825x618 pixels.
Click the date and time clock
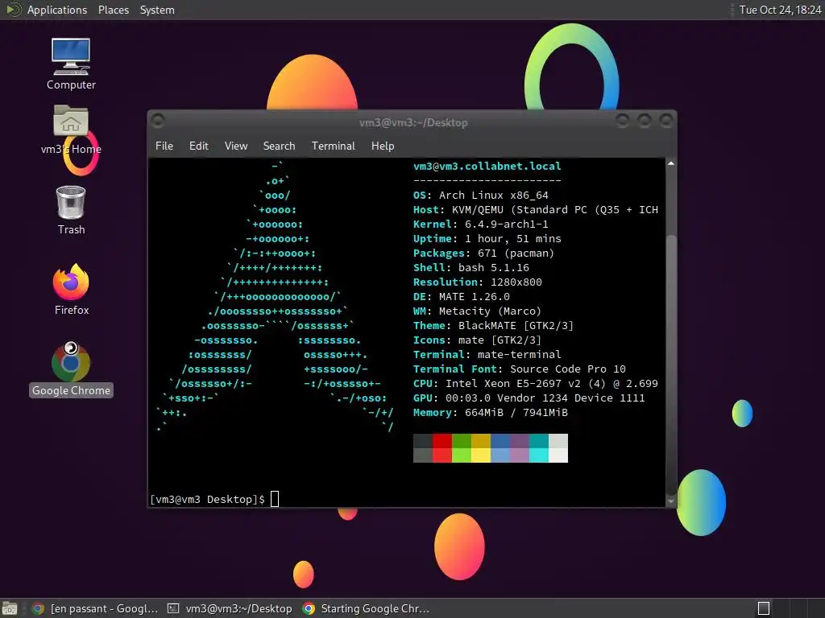780,10
